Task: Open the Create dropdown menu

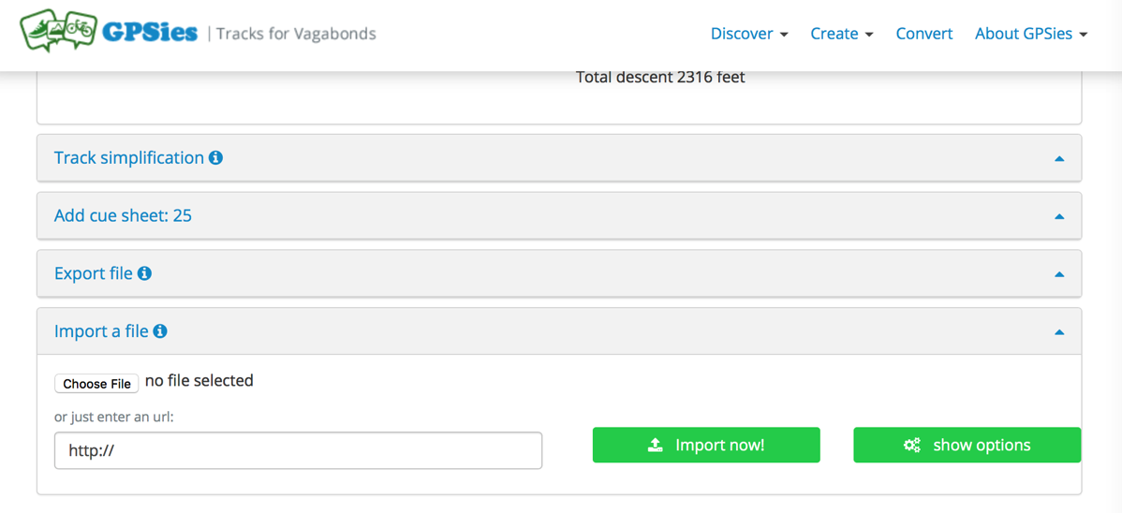Action: pyautogui.click(x=841, y=34)
